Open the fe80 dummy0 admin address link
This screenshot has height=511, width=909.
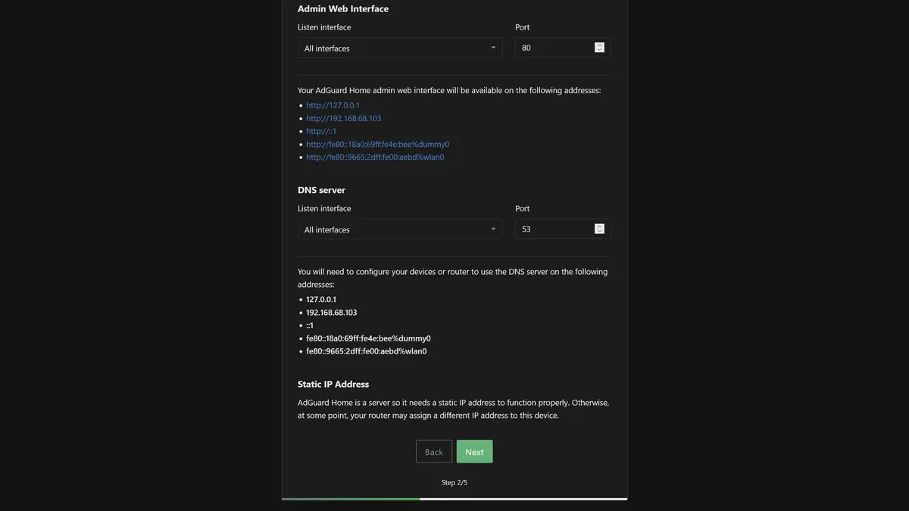tap(378, 144)
